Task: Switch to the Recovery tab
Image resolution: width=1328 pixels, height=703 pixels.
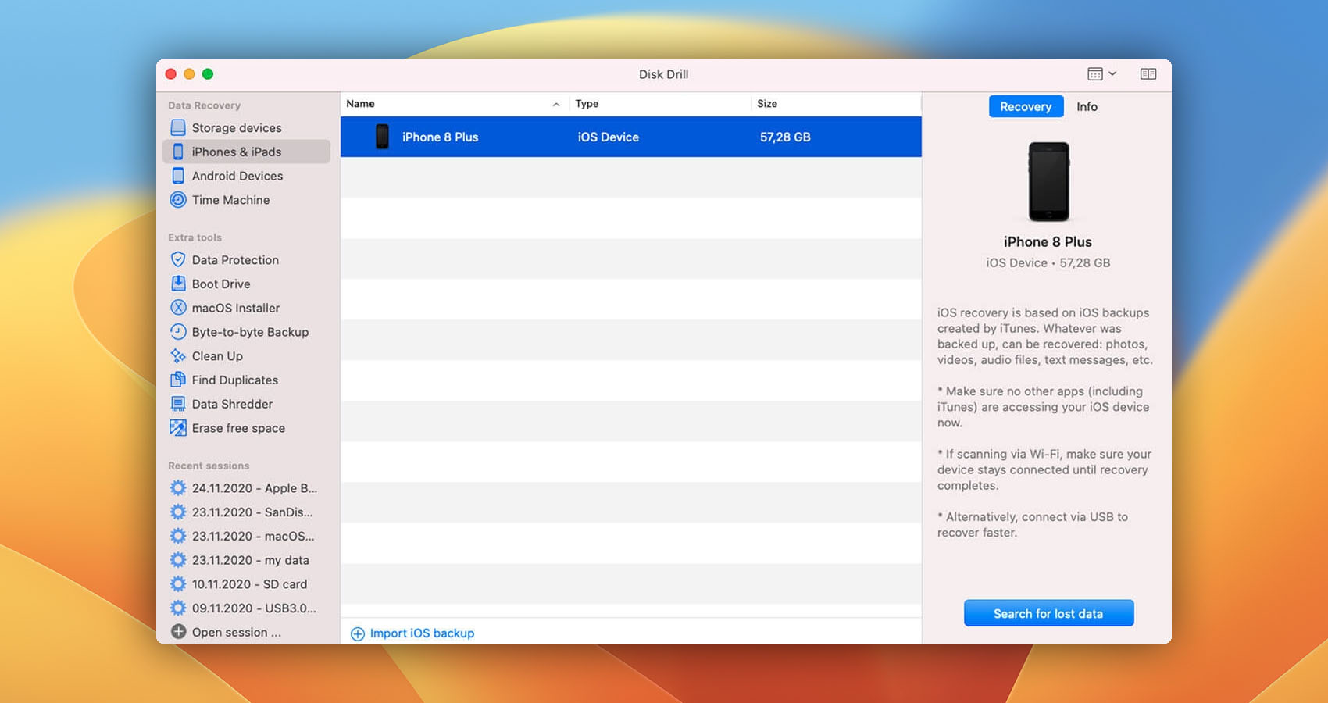Action: point(1026,106)
